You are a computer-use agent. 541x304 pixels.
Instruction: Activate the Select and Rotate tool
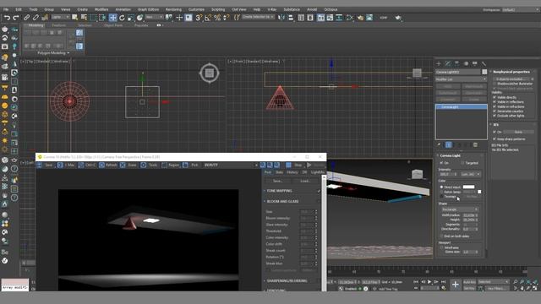(x=122, y=18)
